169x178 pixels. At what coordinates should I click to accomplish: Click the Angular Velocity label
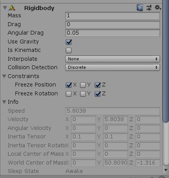point(29,128)
